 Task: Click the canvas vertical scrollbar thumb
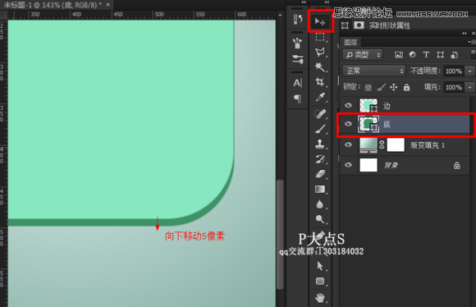(280, 234)
